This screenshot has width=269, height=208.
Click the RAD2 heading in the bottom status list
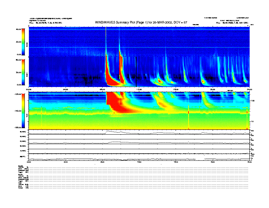[x=20, y=166]
